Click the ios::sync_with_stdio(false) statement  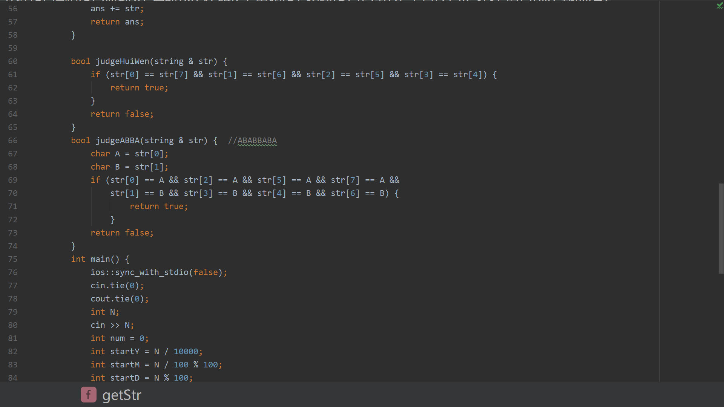coord(159,272)
